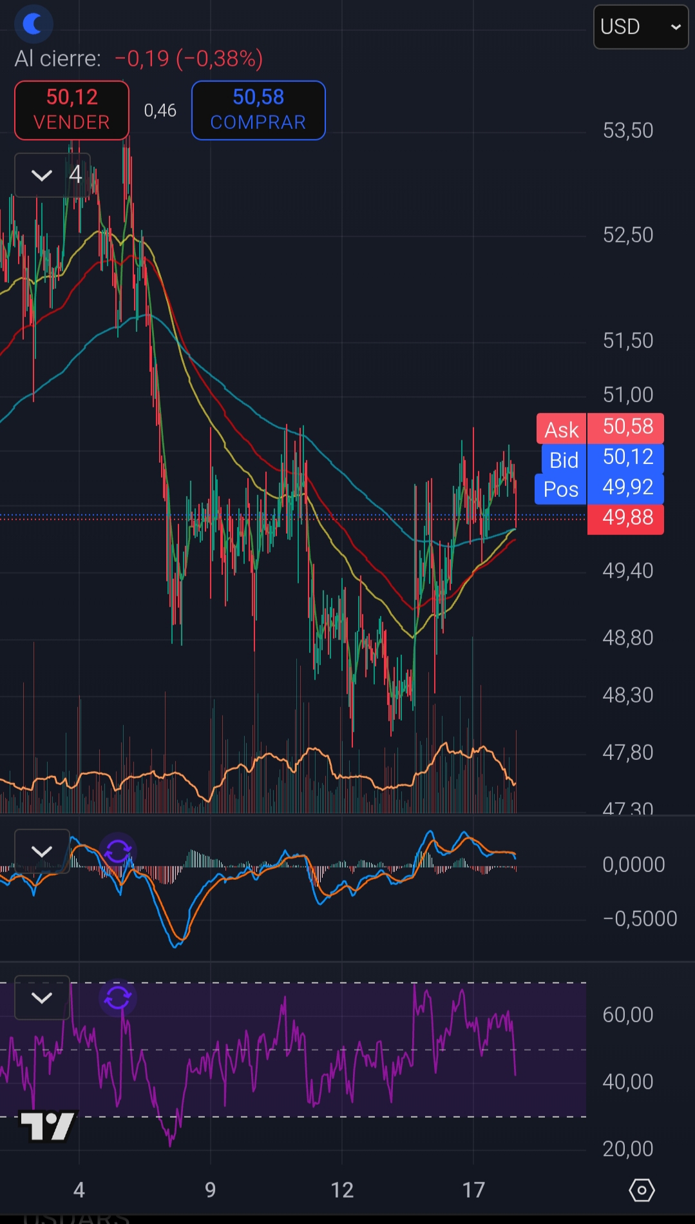Image resolution: width=695 pixels, height=1224 pixels.
Task: Tap the moon market-closed icon
Action: [x=33, y=24]
